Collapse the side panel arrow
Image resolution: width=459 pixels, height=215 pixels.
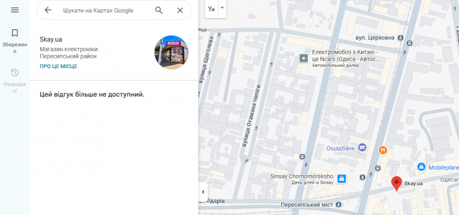[x=203, y=192]
